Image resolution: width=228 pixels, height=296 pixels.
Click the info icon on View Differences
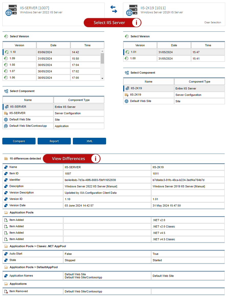coord(96,159)
